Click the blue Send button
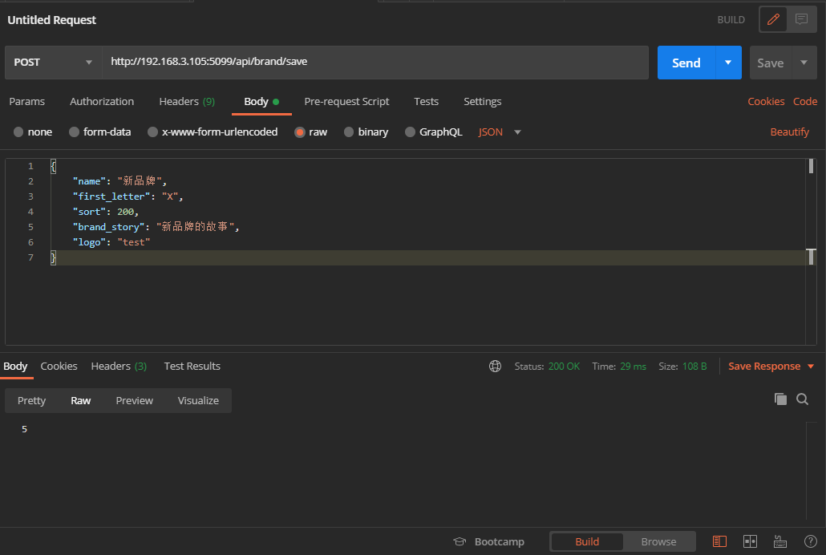 (x=686, y=63)
